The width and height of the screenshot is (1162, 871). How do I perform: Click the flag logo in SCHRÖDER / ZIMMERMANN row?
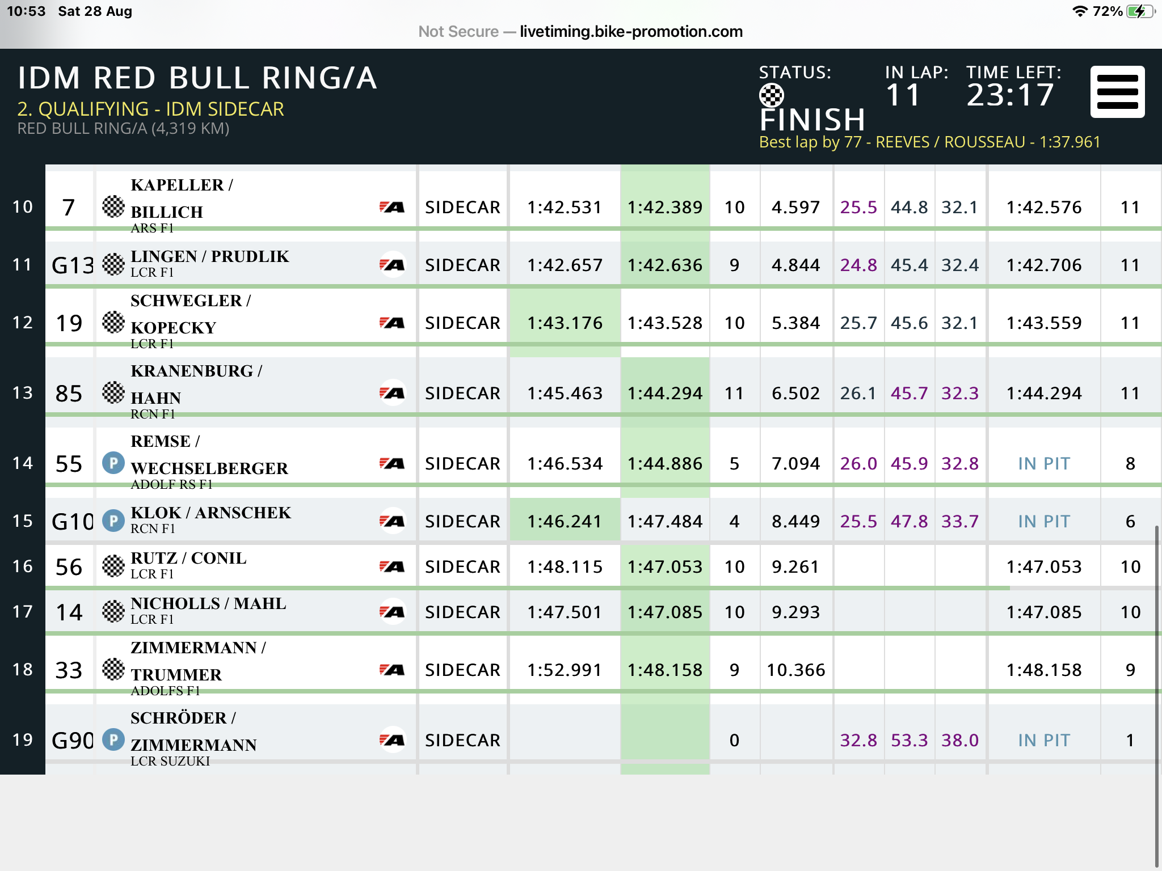[392, 740]
